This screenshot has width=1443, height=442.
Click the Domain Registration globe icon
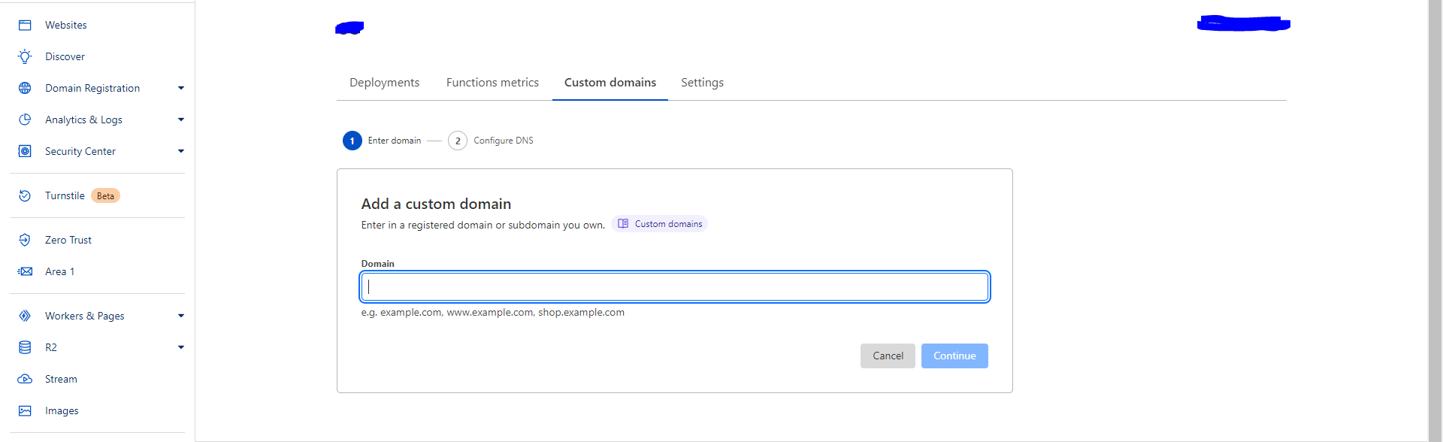point(25,88)
